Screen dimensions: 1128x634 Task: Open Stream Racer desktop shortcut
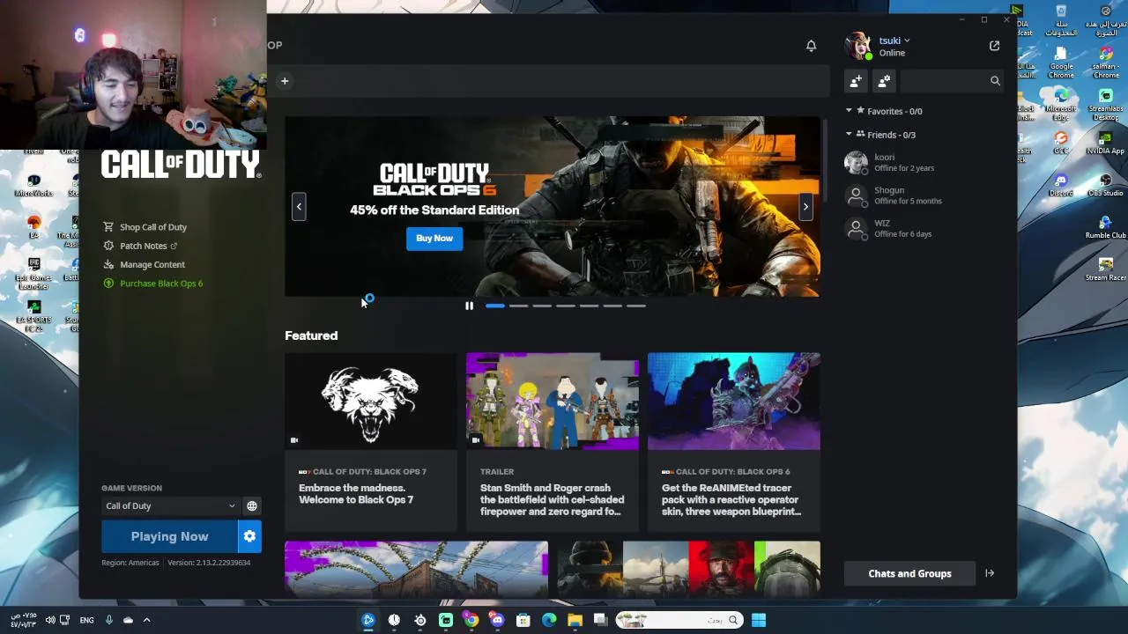(x=1105, y=269)
